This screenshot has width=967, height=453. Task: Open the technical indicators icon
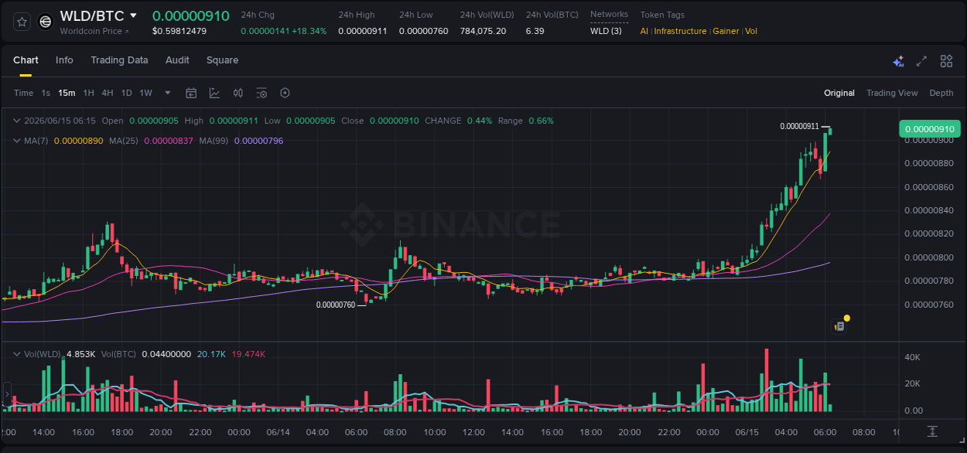click(x=214, y=93)
